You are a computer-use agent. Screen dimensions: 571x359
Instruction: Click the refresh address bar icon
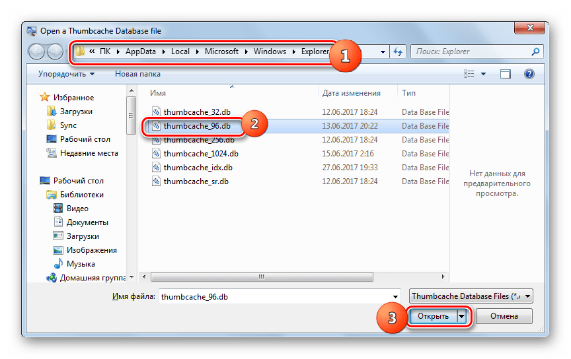click(398, 51)
